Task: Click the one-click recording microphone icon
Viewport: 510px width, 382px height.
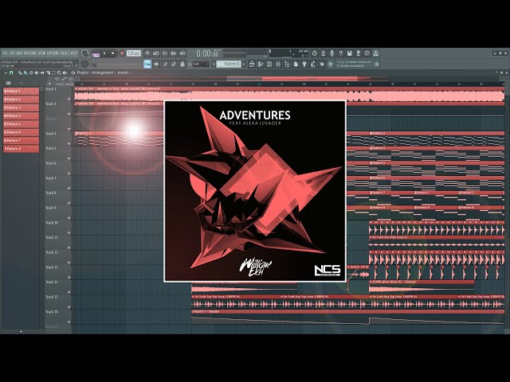Action: point(332,53)
